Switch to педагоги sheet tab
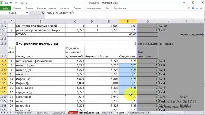Viewport: 205px width, 115px height. coord(107,113)
